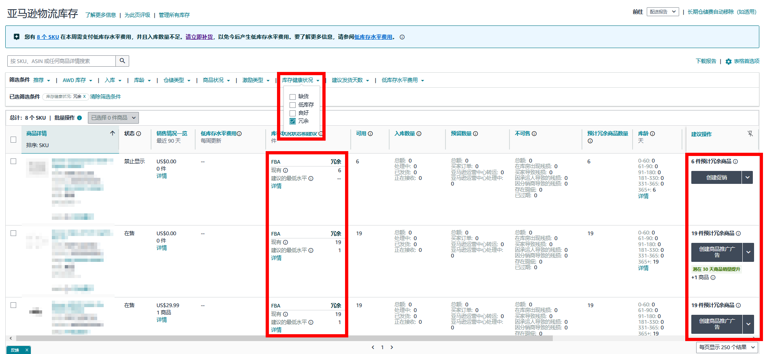765x354 pixels.
Task: Remove the 库存健康状况 冗余 filter chip
Action: point(84,97)
